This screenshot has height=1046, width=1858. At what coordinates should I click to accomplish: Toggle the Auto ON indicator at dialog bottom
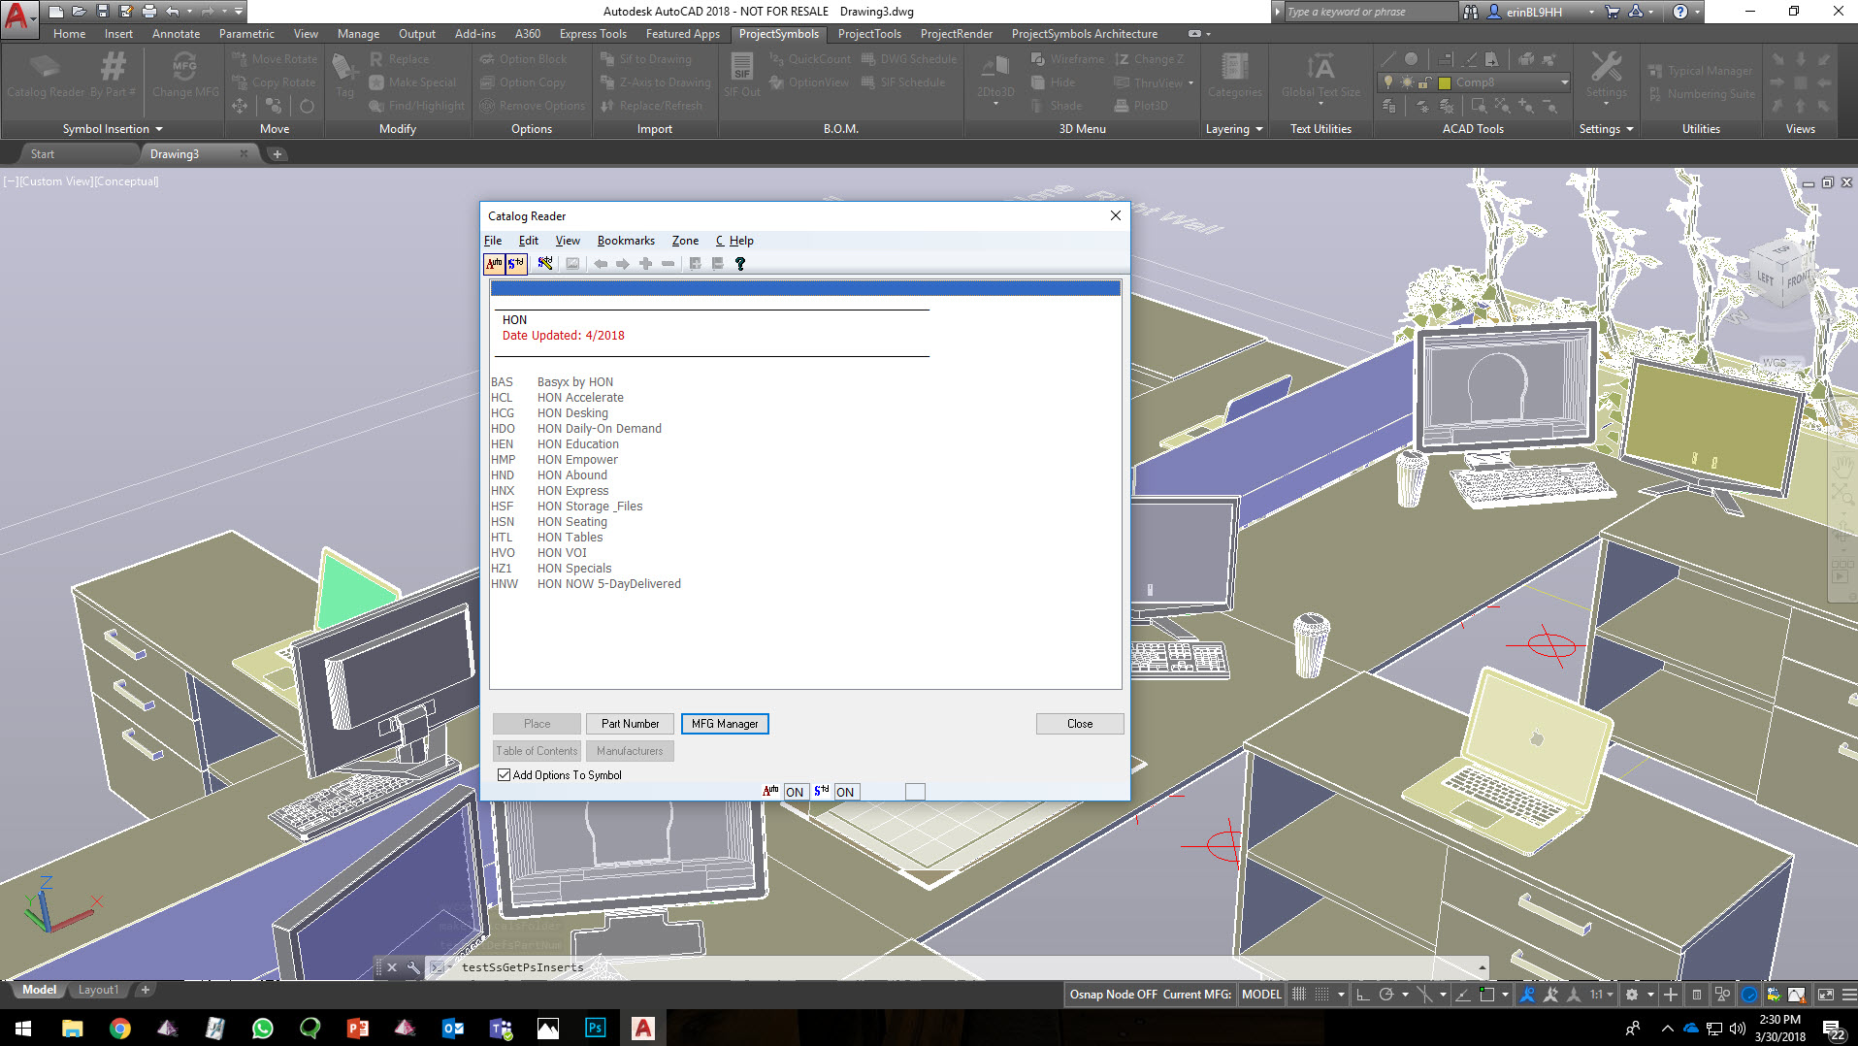[x=795, y=792]
